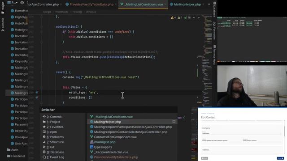Go to previous highlighted error arrow

pos(194,17)
